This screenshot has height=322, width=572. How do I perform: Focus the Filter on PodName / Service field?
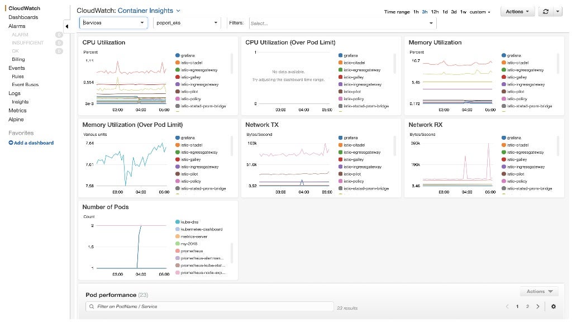[x=210, y=306]
